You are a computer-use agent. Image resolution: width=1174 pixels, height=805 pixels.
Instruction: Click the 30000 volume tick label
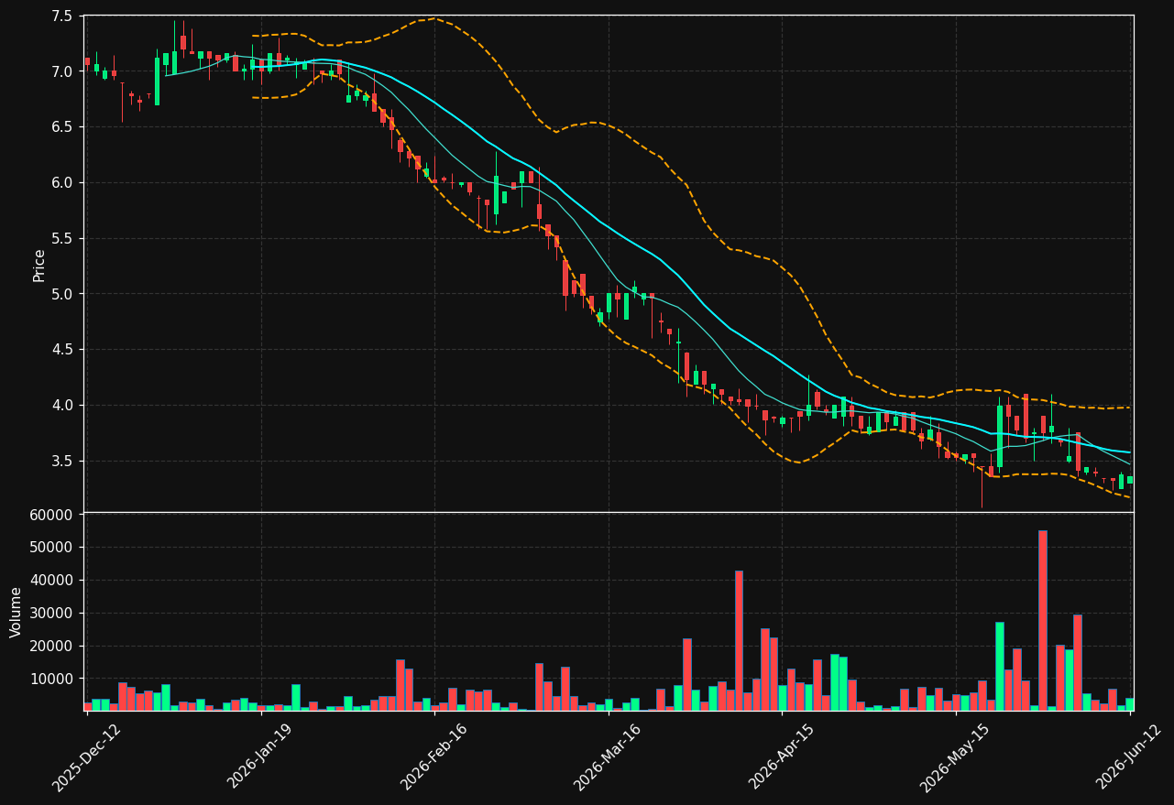(x=50, y=614)
